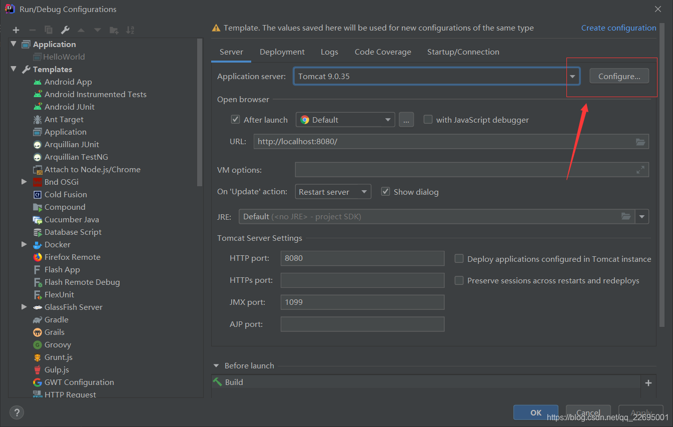Viewport: 673px width, 427px height.
Task: Enable Deploy applications configured in Tomcat instance
Action: tap(459, 259)
